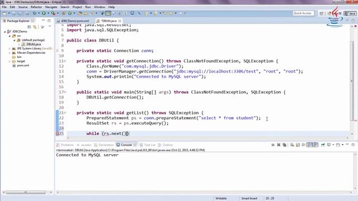358x201 pixels.
Task: Click the Save toolbar icon
Action: coord(13,13)
